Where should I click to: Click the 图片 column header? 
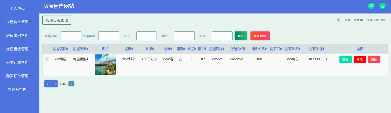tap(105, 49)
